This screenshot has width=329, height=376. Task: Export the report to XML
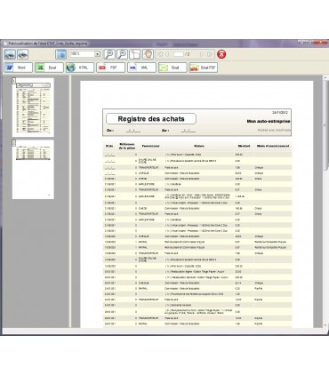click(x=141, y=68)
